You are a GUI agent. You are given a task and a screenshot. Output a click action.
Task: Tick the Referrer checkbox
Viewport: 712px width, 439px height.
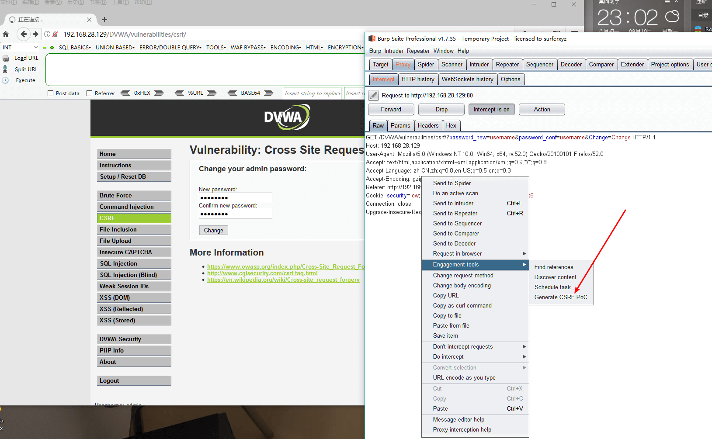(x=90, y=93)
